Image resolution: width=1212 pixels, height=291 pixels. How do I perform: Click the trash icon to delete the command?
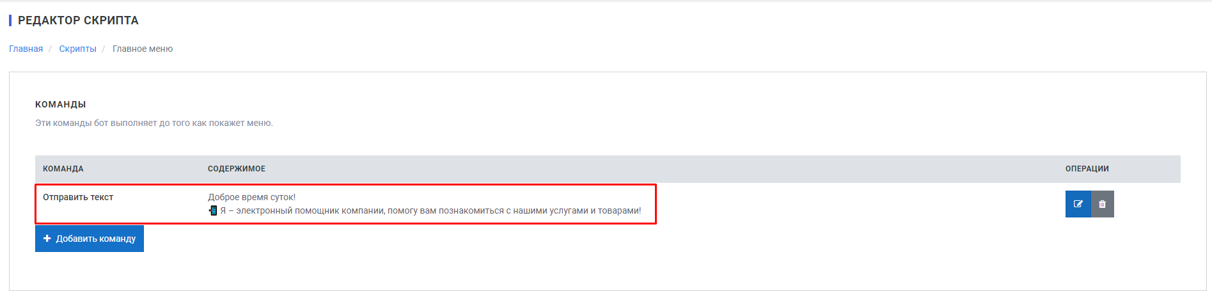(1102, 204)
